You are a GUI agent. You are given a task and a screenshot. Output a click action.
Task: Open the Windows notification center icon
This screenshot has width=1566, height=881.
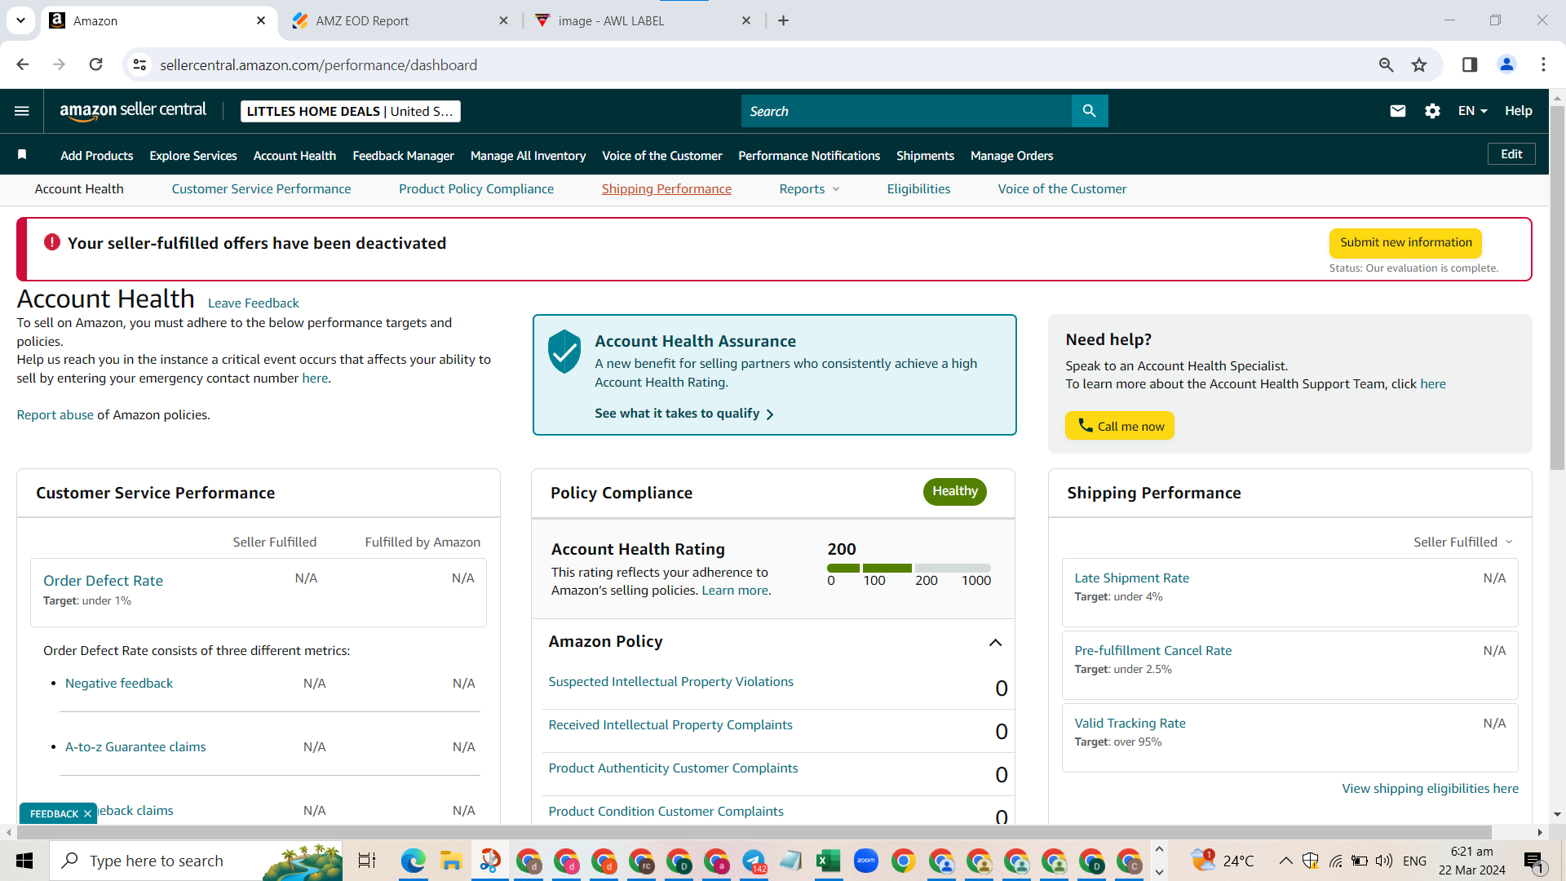(x=1533, y=861)
